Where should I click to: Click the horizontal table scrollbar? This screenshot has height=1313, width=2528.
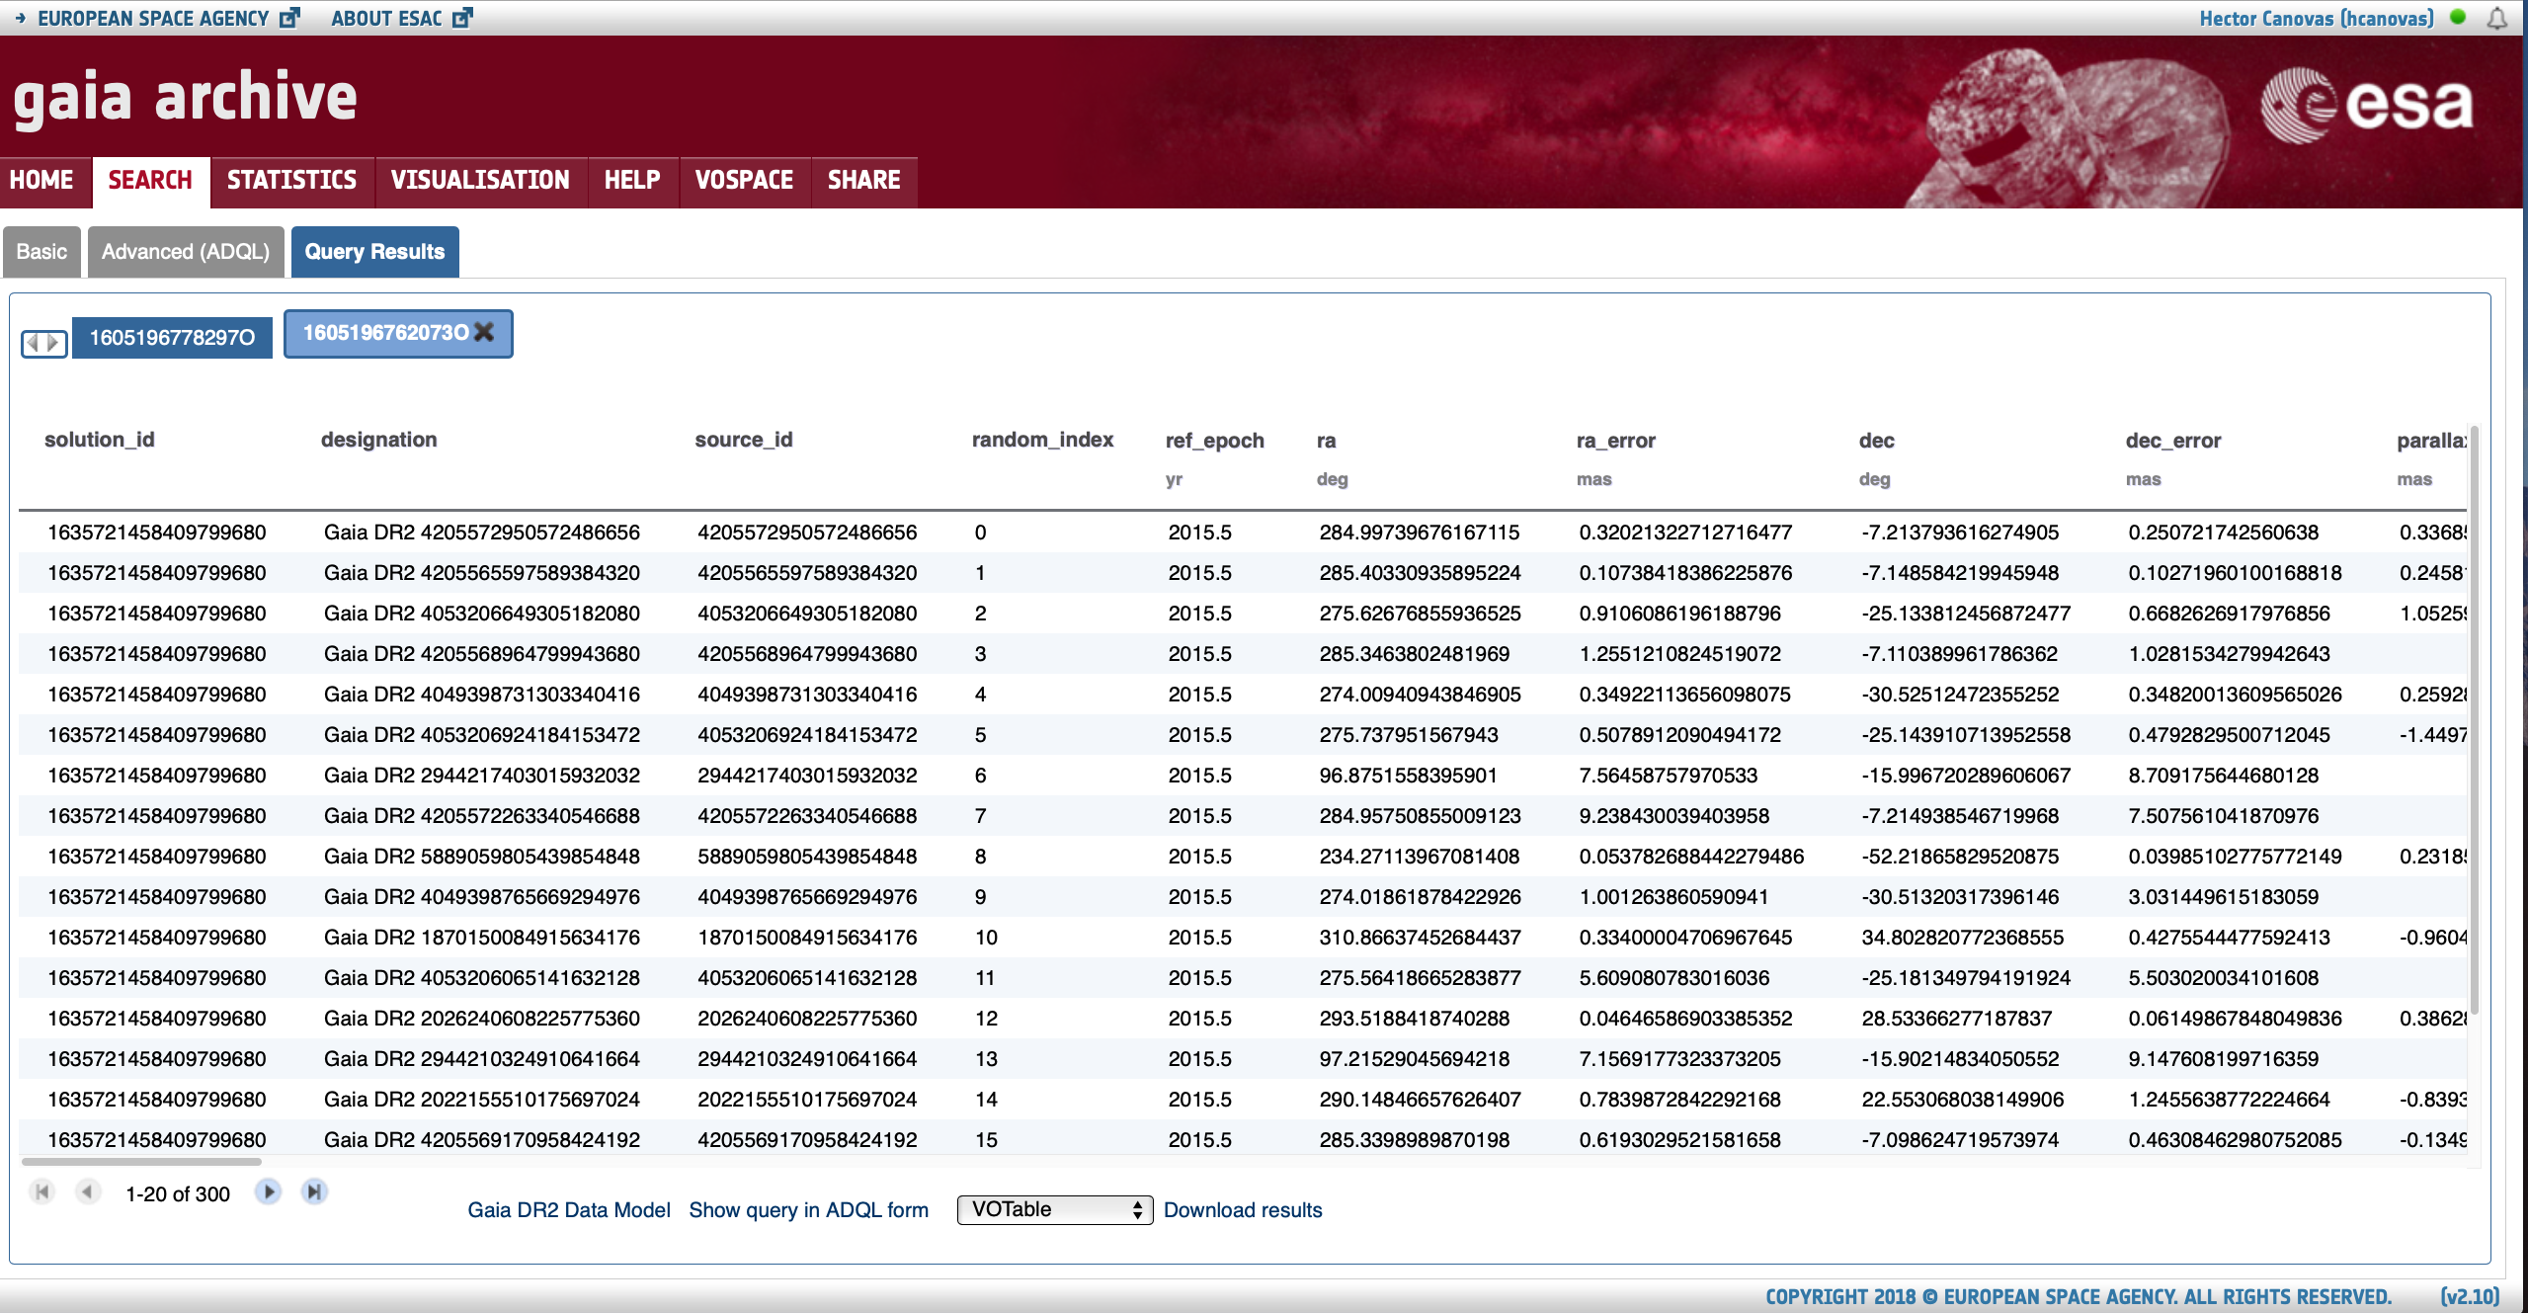(141, 1162)
